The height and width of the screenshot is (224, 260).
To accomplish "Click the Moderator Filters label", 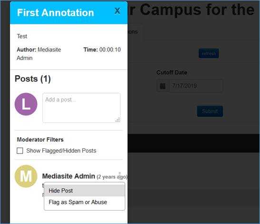I will [x=40, y=139].
